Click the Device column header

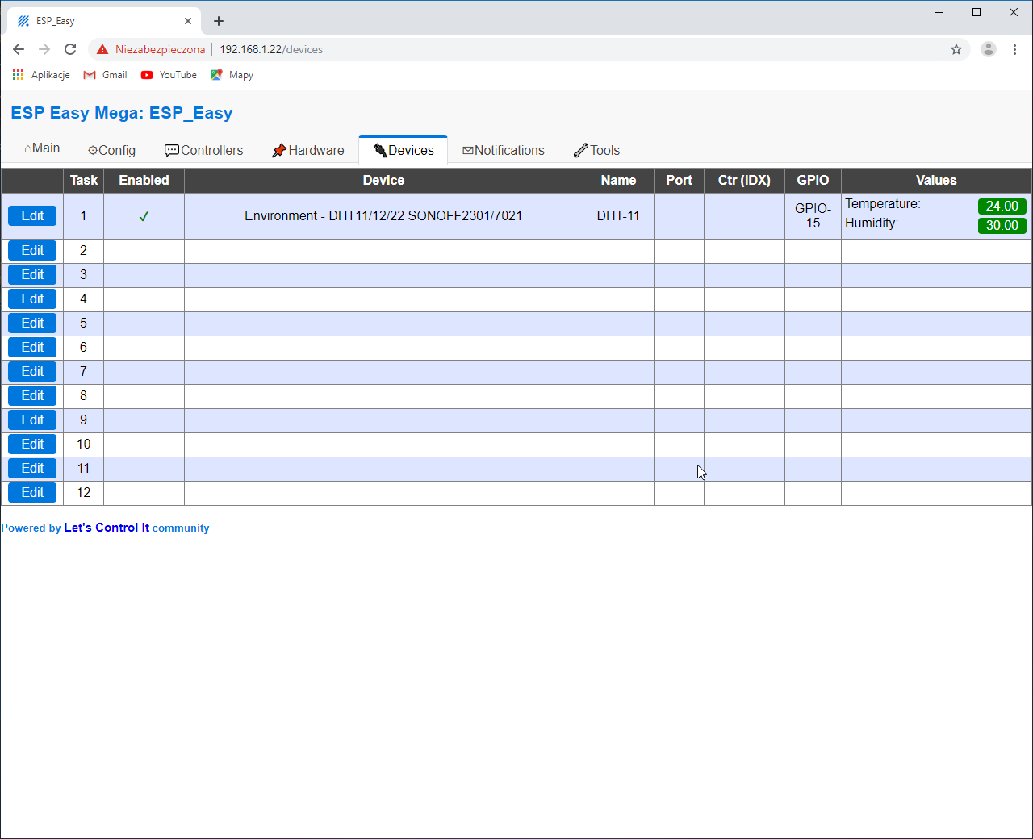tap(383, 180)
